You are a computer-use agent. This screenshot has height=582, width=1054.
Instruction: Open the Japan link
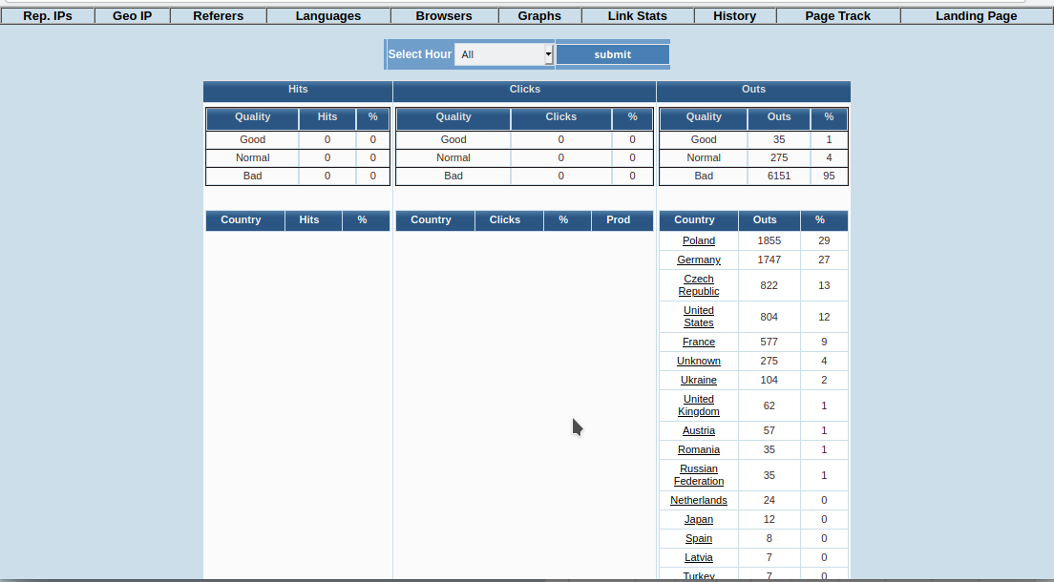point(699,519)
